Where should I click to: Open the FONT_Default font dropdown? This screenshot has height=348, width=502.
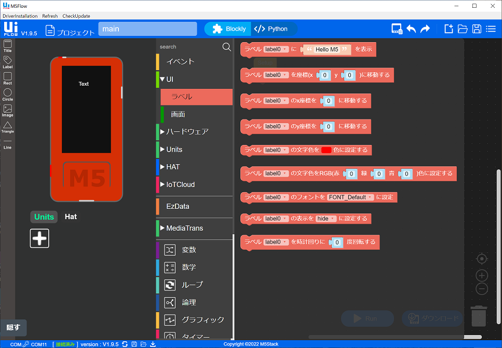point(350,197)
